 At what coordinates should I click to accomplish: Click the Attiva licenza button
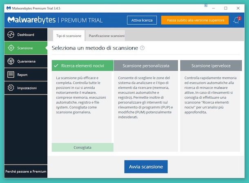[x=142, y=20]
